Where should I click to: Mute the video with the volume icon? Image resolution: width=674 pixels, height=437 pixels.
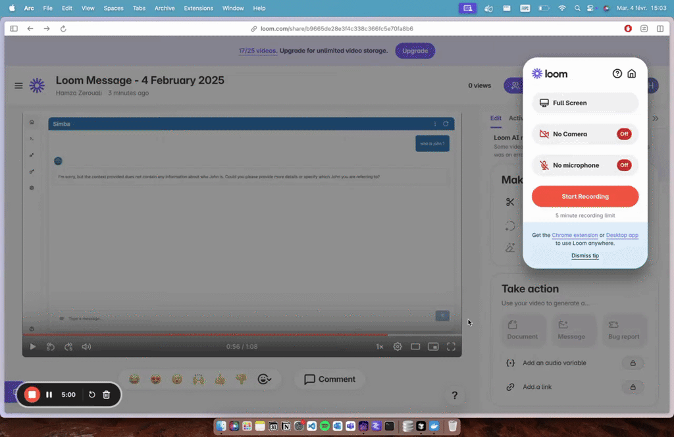pyautogui.click(x=86, y=346)
